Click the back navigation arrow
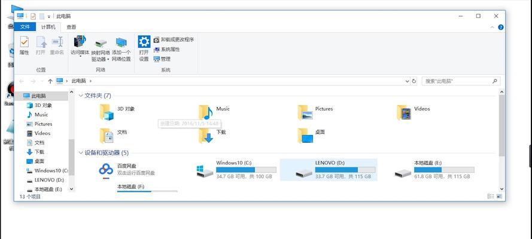 coord(22,81)
